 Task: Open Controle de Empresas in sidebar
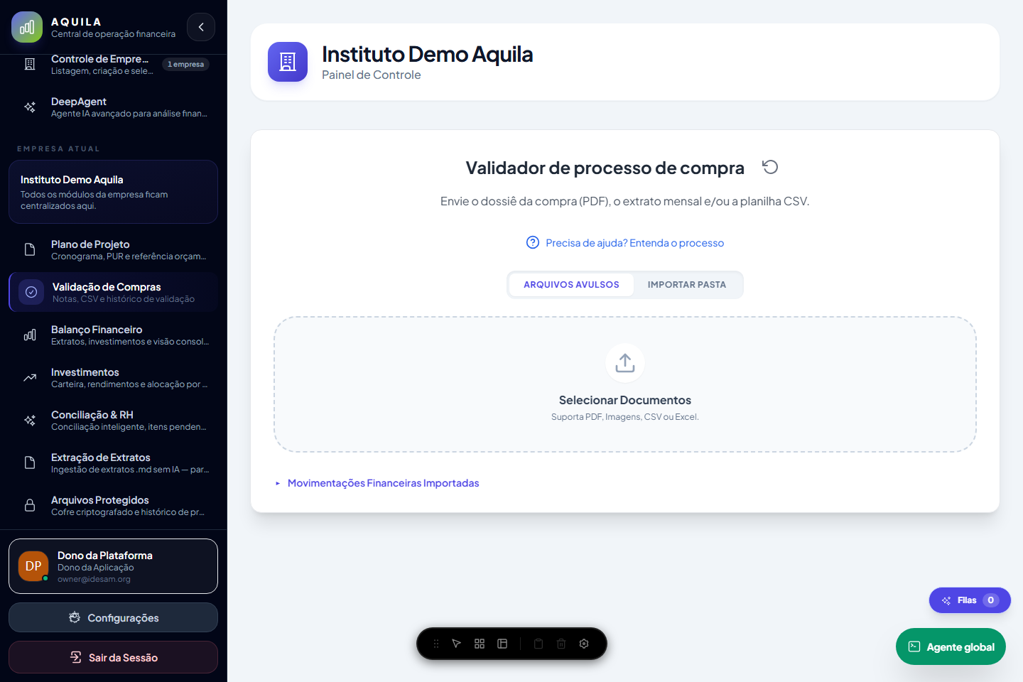[113, 65]
